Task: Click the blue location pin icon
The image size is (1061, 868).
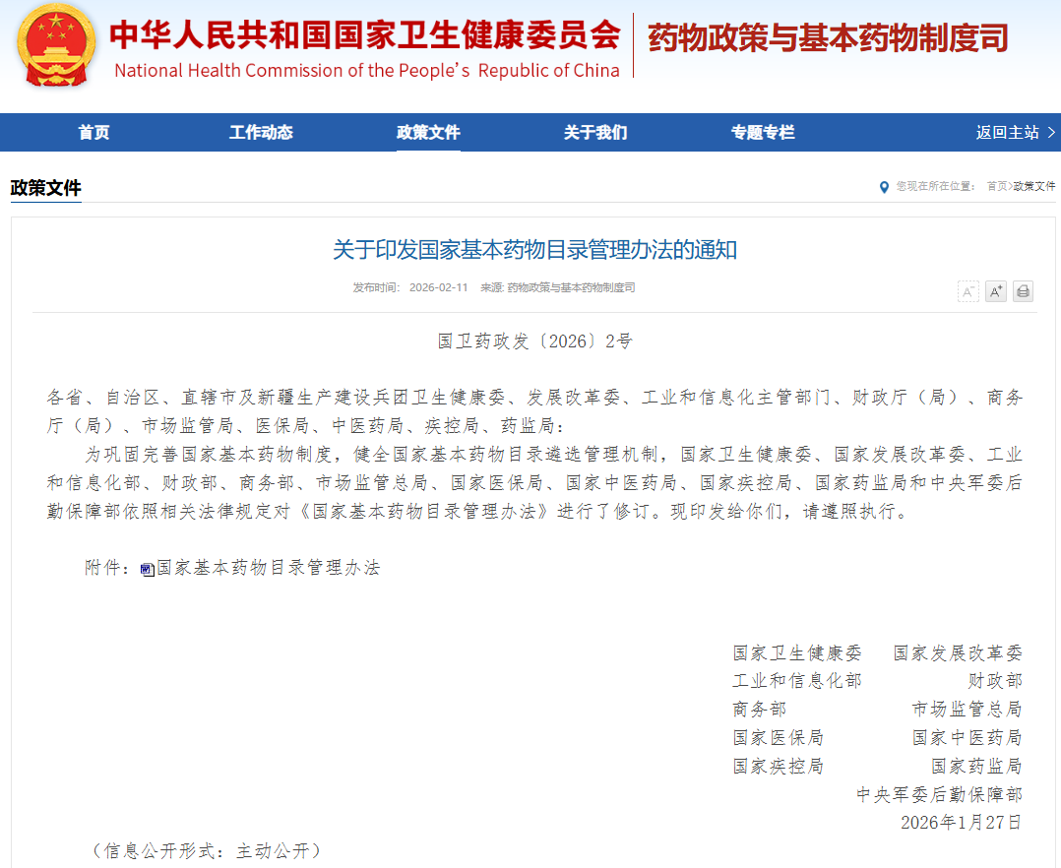Action: [x=884, y=186]
